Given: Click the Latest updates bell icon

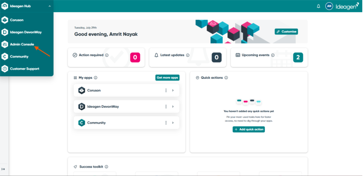Looking at the screenshot, I should (156, 55).
